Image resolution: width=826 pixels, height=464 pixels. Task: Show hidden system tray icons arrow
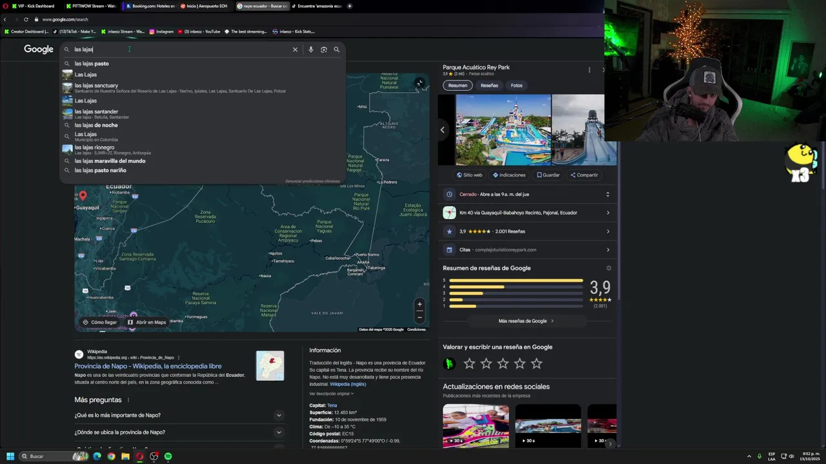[x=749, y=456]
